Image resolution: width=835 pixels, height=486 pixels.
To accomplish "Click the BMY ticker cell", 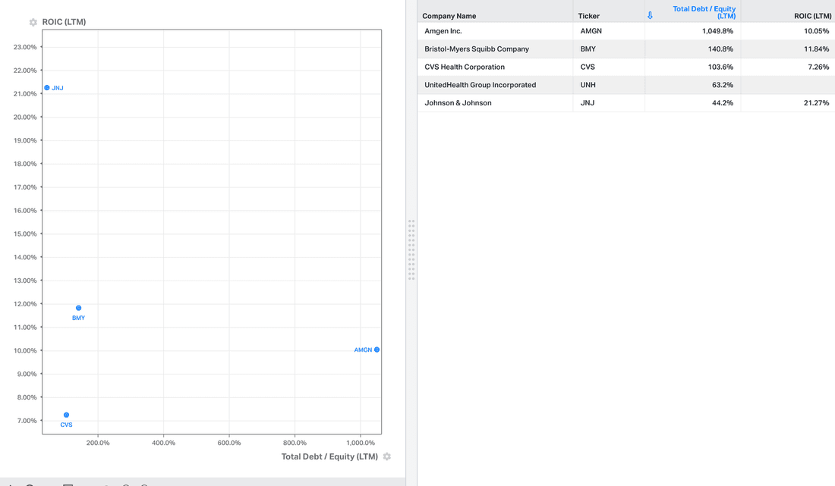I will tap(588, 49).
